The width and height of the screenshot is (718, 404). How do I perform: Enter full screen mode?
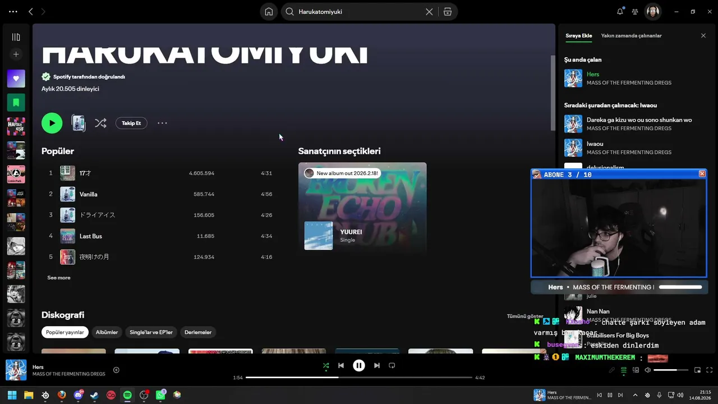point(710,370)
